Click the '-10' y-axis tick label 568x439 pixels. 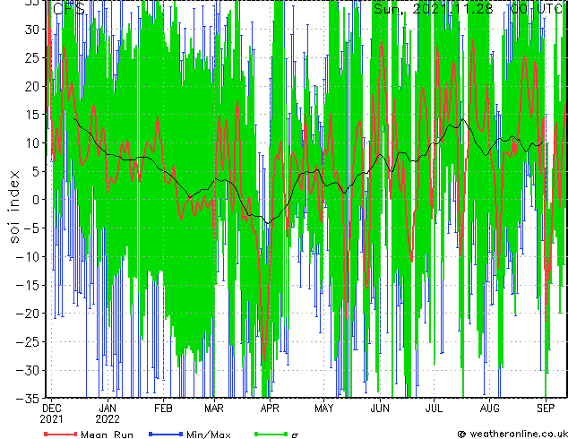(x=29, y=257)
